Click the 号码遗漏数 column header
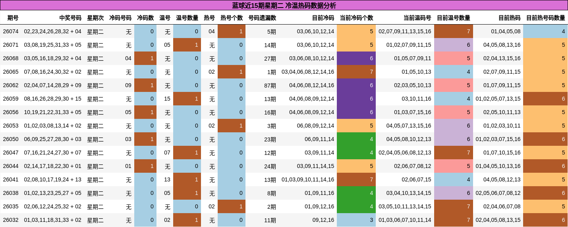The height and width of the screenshot is (227, 568). pyautogui.click(x=262, y=18)
